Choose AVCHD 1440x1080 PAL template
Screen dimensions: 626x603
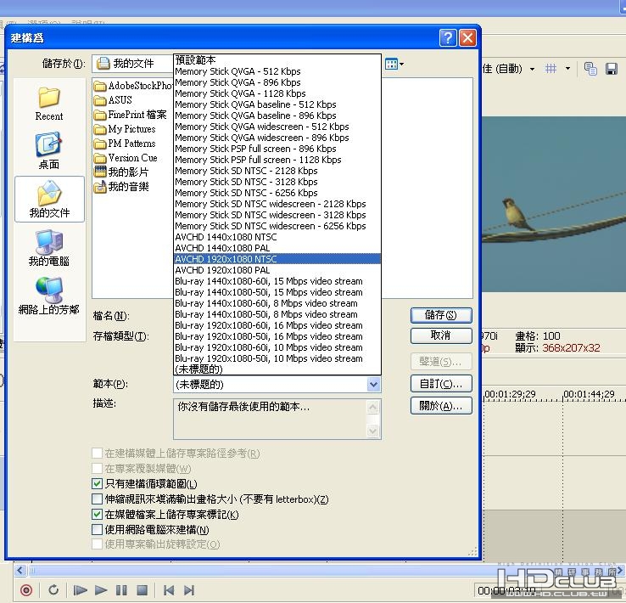pos(277,248)
